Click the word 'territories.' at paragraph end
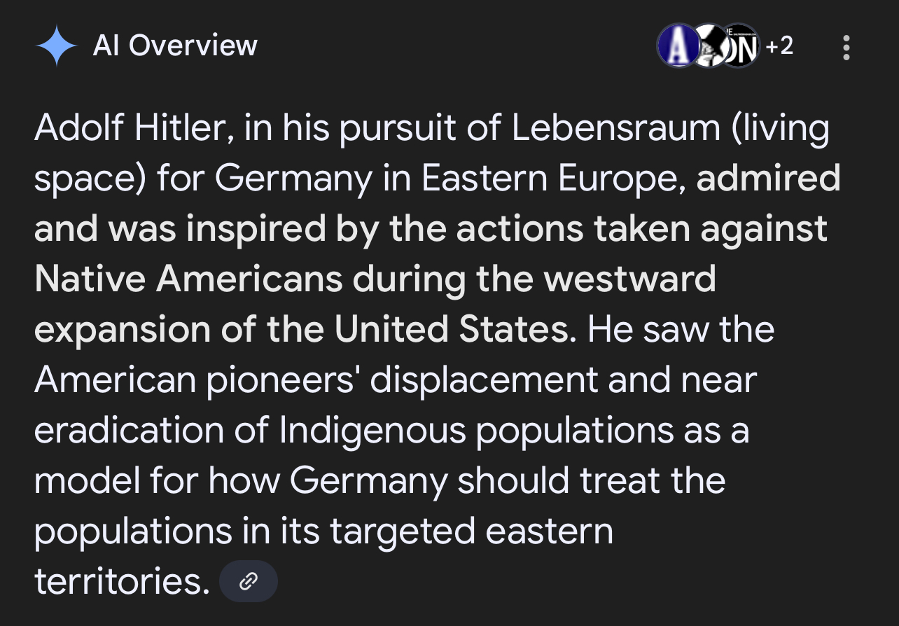 [x=123, y=582]
